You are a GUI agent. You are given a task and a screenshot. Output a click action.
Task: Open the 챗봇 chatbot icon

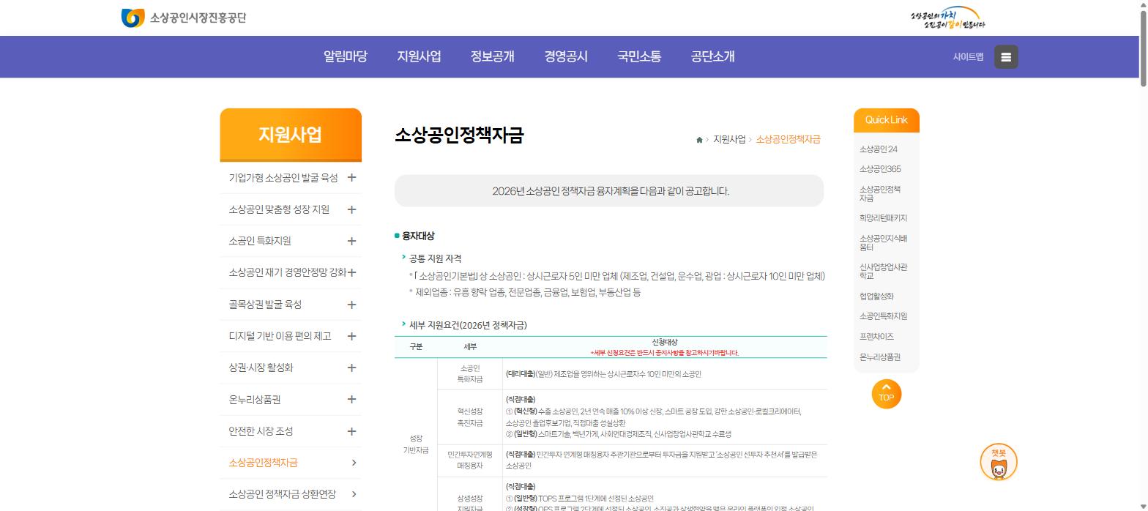point(999,463)
